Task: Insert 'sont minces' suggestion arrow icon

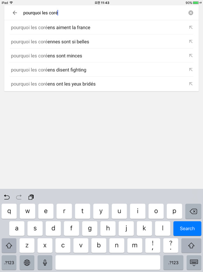Action: 191,55
